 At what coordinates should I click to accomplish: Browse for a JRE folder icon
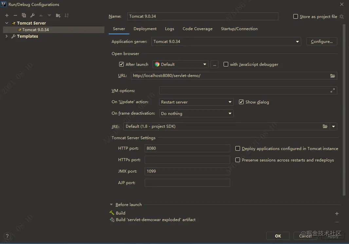[x=325, y=126]
